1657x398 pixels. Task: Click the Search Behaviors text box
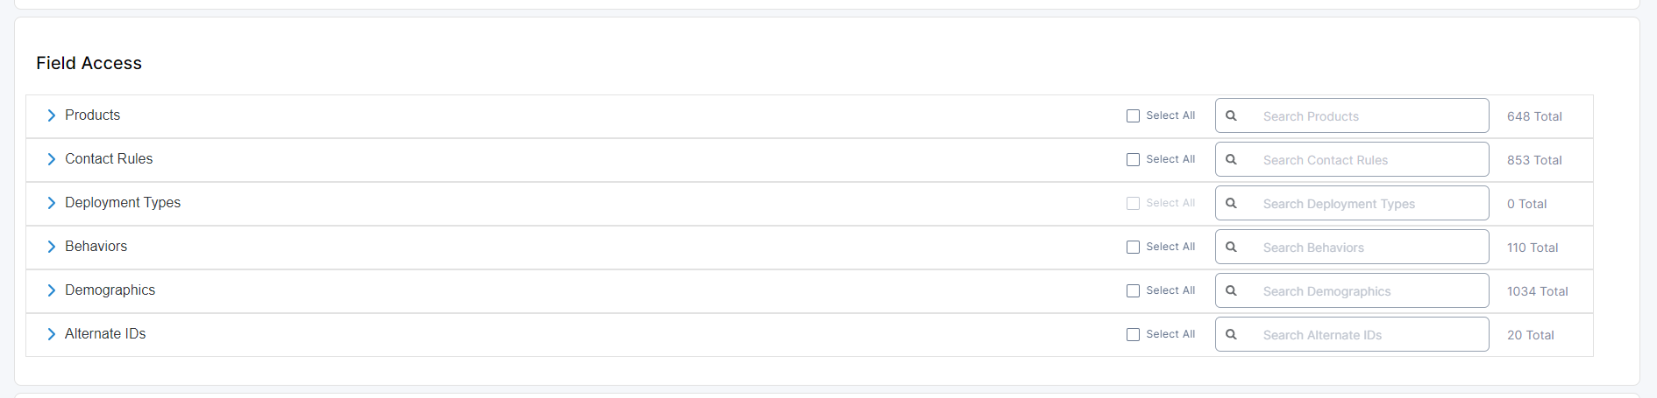[1368, 247]
